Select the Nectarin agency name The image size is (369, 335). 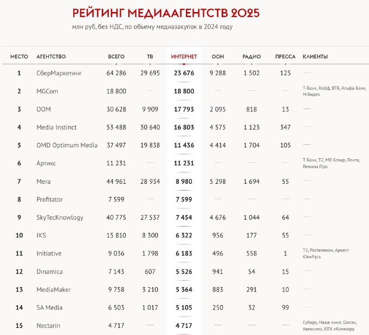pyautogui.click(x=48, y=326)
